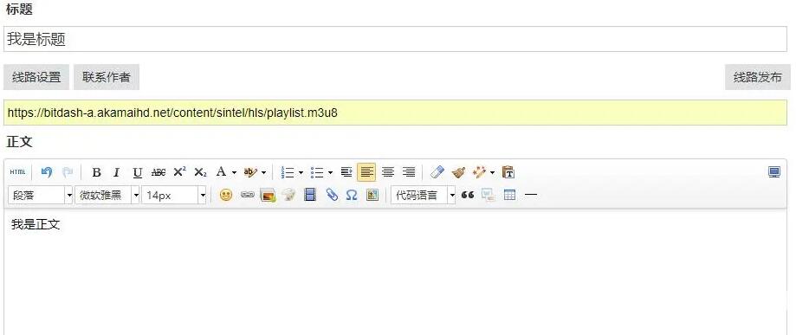Select the 联系作者 tab button

[106, 77]
